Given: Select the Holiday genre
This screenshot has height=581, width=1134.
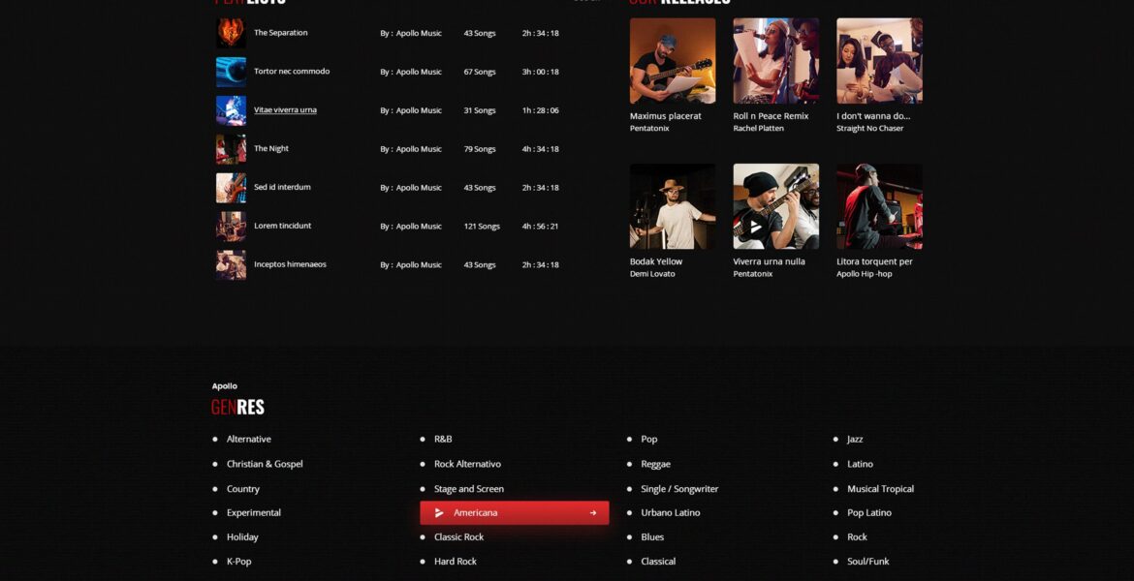Looking at the screenshot, I should 242,536.
